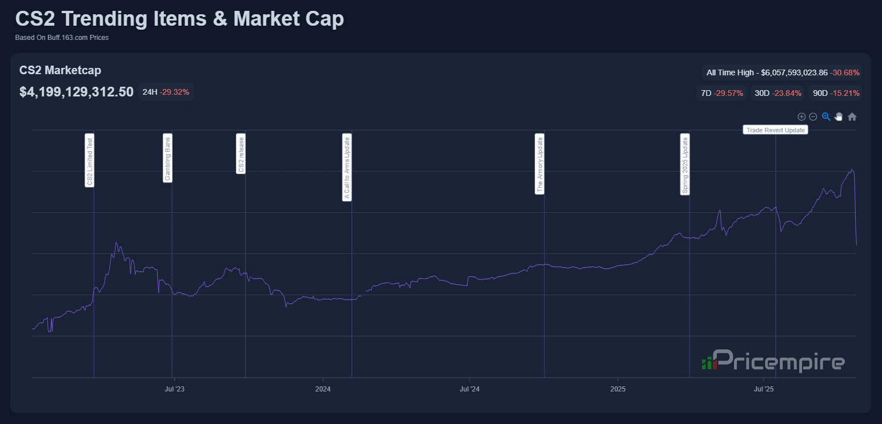Click the 24H -29.32% change badge

click(x=166, y=92)
